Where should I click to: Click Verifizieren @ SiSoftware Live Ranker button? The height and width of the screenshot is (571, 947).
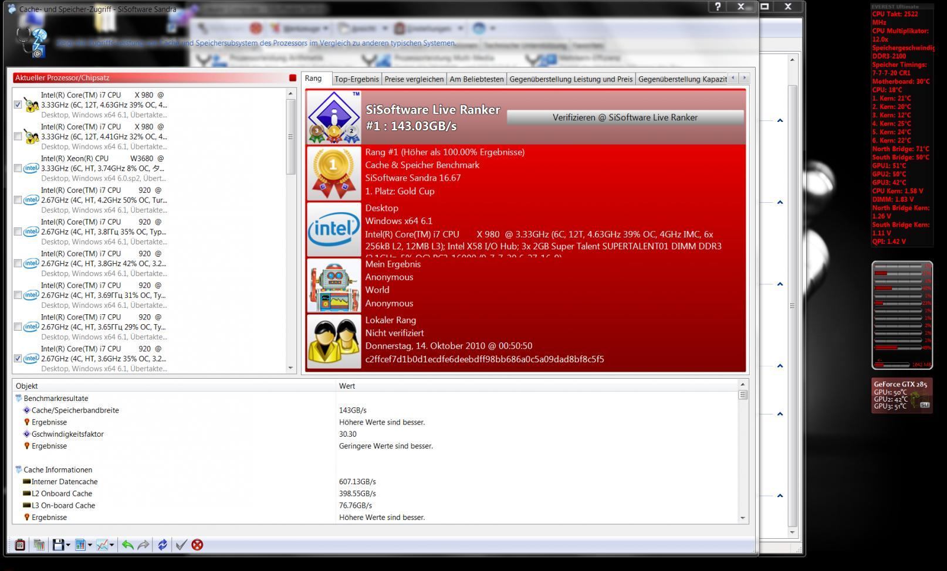(625, 117)
